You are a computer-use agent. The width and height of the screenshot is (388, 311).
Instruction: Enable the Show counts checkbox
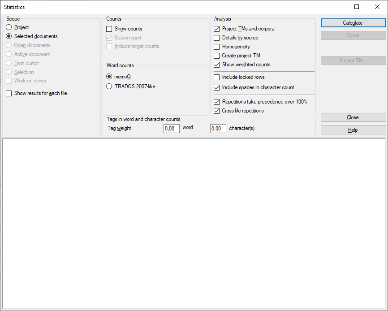pos(109,28)
